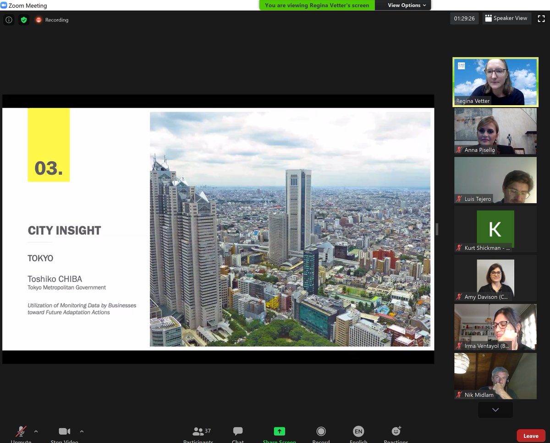Switch layout with Speaker View button
Viewport: 550px width, 443px height.
pyautogui.click(x=506, y=18)
